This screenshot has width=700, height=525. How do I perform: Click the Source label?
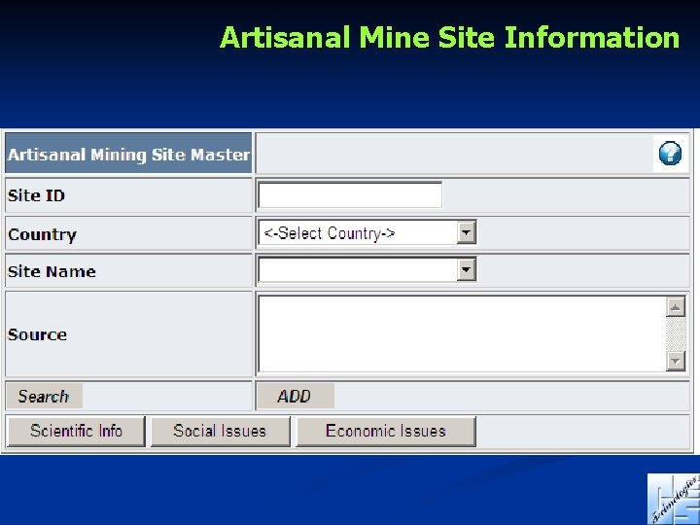38,334
